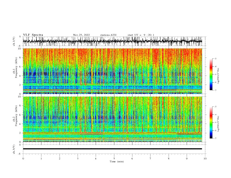Click the 'Time (min)' axis label
Image resolution: width=231 pixels, height=178 pixels.
pyautogui.click(x=117, y=161)
